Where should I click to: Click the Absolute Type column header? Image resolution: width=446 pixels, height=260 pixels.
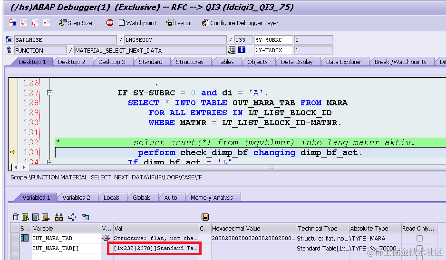(375, 228)
